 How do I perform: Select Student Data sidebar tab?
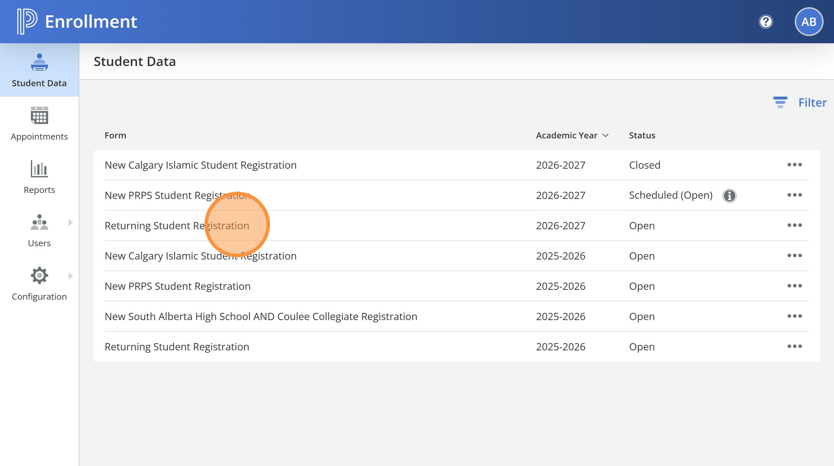coord(39,70)
